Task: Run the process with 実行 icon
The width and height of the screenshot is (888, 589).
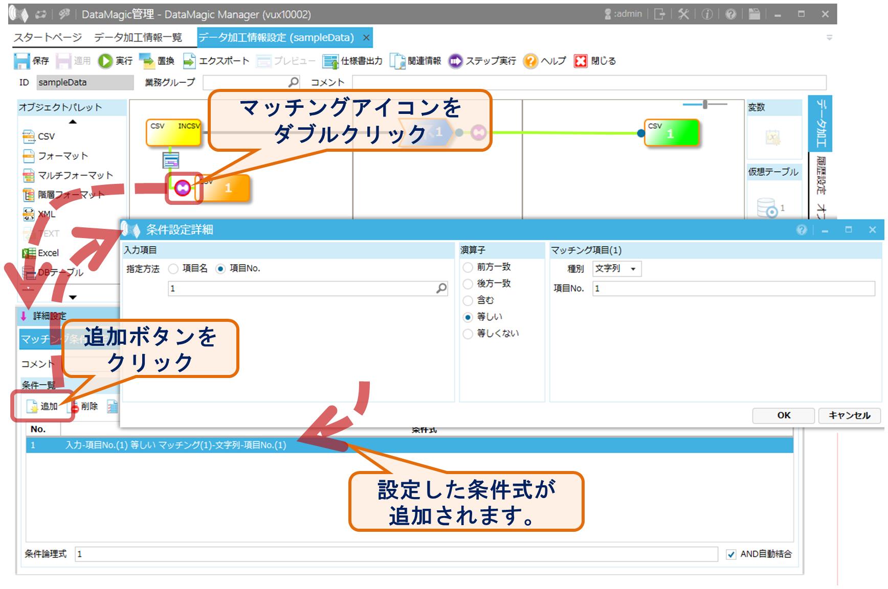Action: [105, 61]
